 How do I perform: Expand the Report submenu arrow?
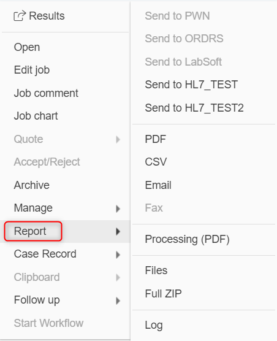(118, 232)
